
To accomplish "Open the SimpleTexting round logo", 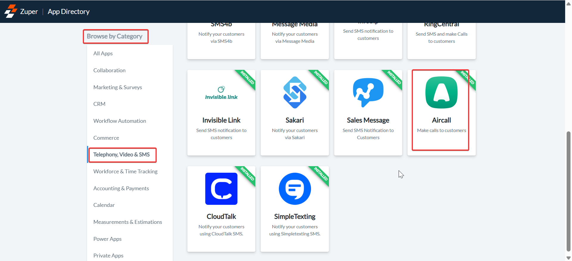I will (295, 189).
